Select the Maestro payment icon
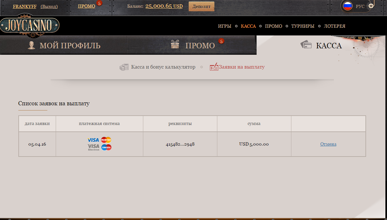This screenshot has width=387, height=220. click(x=107, y=147)
